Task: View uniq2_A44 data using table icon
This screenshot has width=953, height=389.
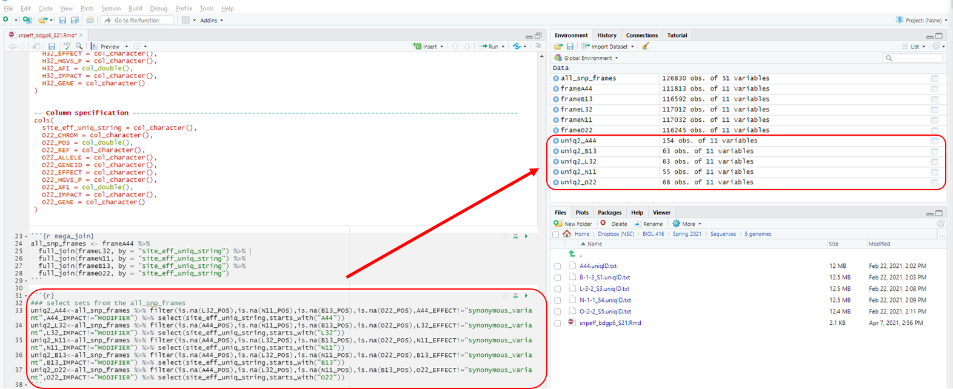Action: click(935, 141)
